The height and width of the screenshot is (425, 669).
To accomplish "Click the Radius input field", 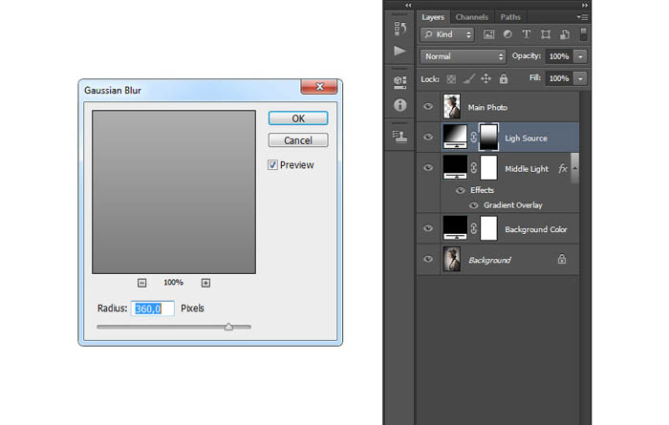I will (153, 308).
